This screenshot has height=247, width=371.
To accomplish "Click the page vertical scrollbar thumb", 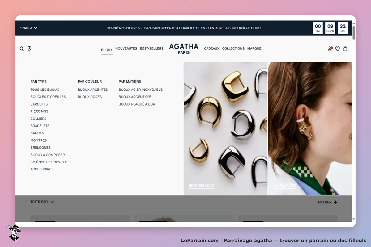I will click(x=354, y=33).
